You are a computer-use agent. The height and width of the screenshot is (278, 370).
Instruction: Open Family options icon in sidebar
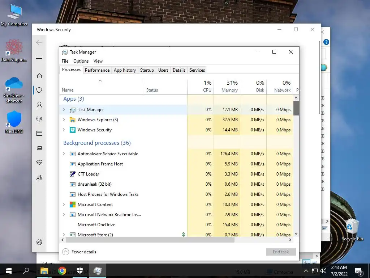[x=39, y=177]
